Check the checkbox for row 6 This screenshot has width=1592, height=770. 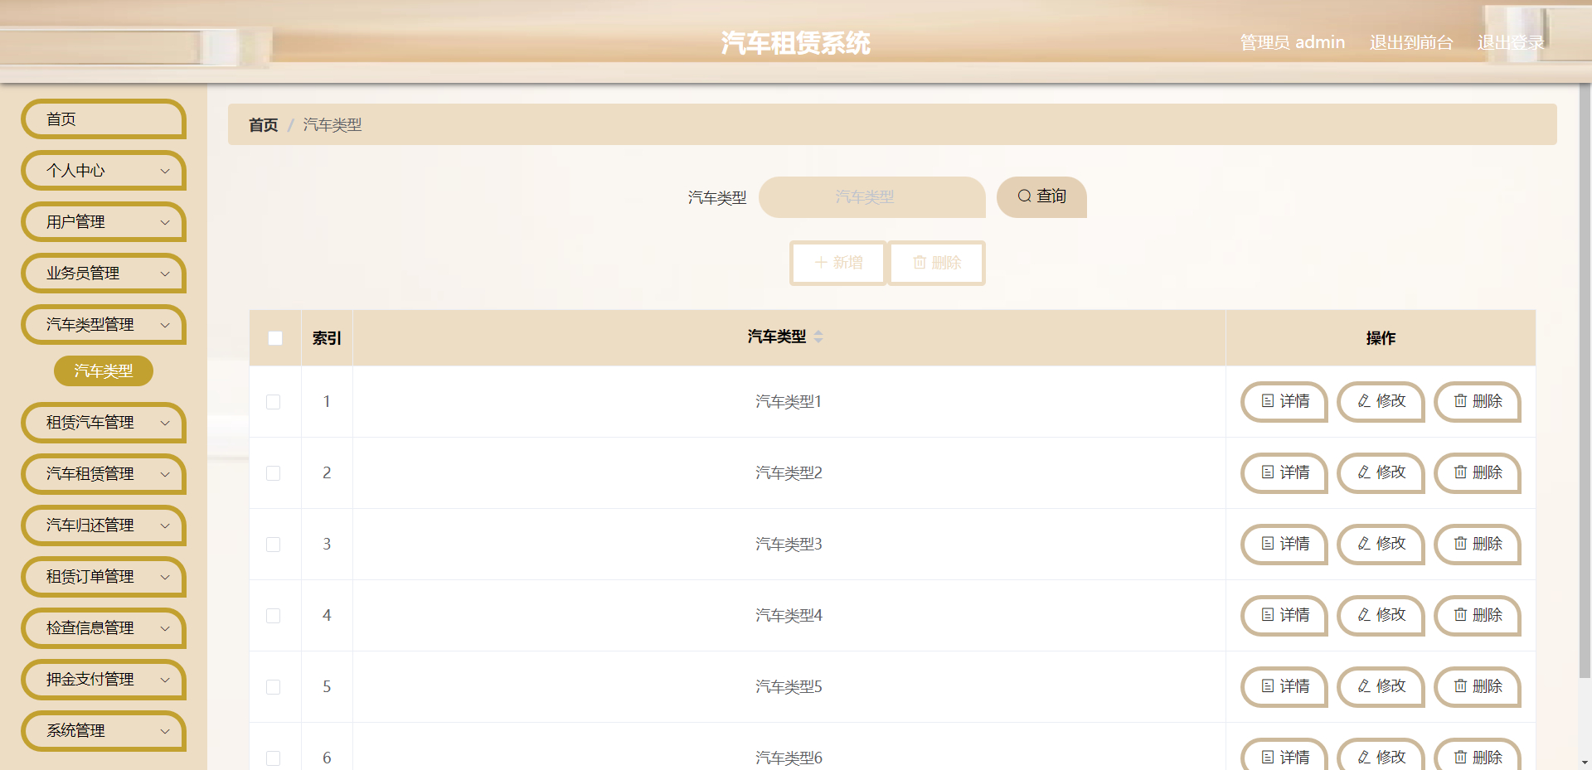pyautogui.click(x=274, y=758)
